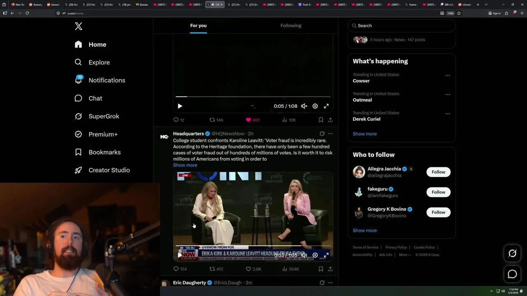This screenshot has height=296, width=527.
Task: Click browser Sign in button
Action: pos(494,13)
